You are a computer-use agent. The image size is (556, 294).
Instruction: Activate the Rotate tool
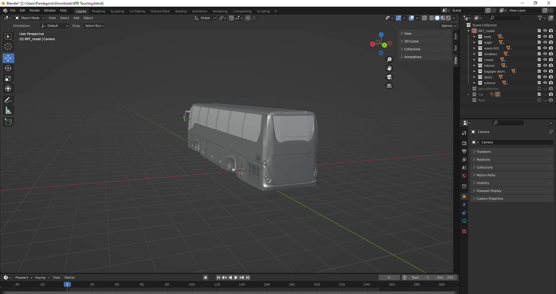tap(8, 69)
